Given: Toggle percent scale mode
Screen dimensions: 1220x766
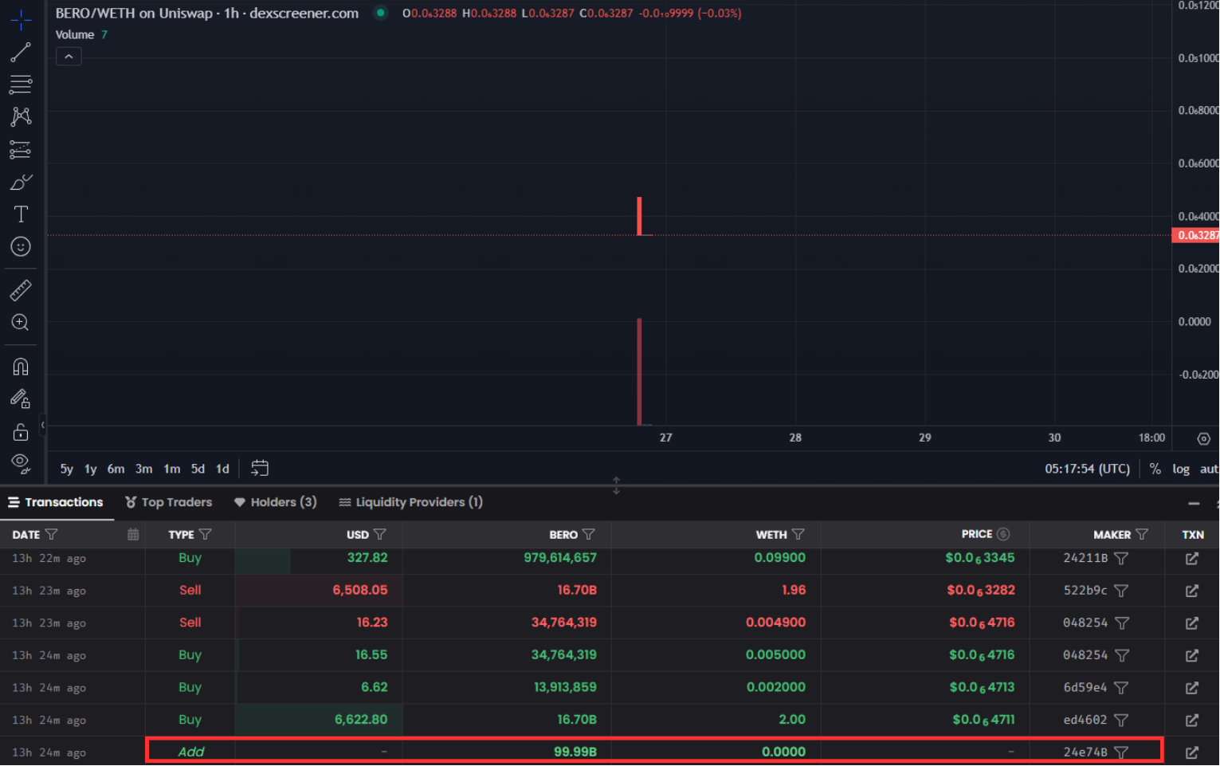Looking at the screenshot, I should [1155, 469].
